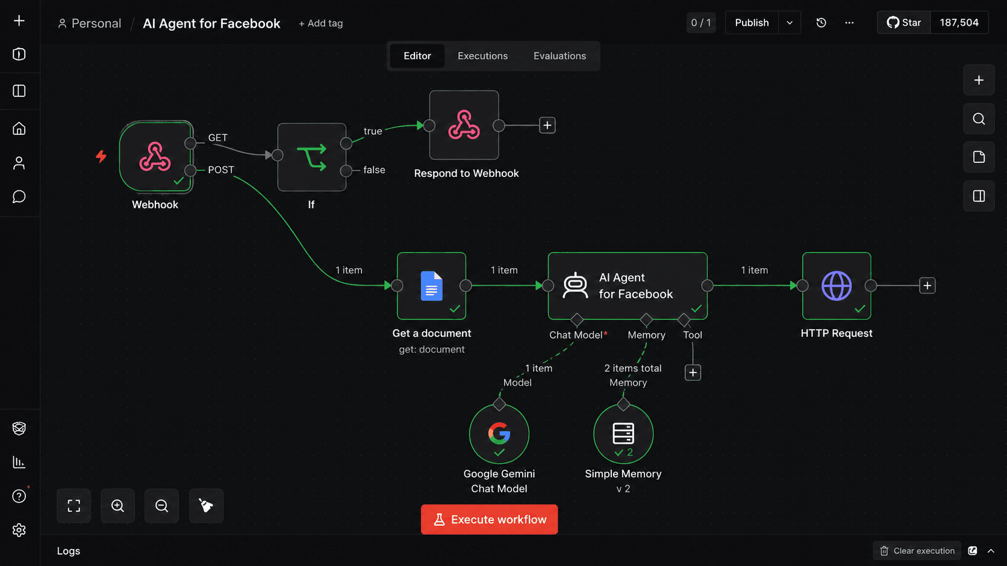Click the GitHub Star button
This screenshot has width=1007, height=566.
pos(904,23)
